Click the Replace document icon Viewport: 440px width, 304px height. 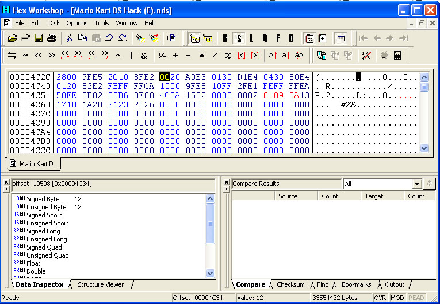[x=171, y=38]
